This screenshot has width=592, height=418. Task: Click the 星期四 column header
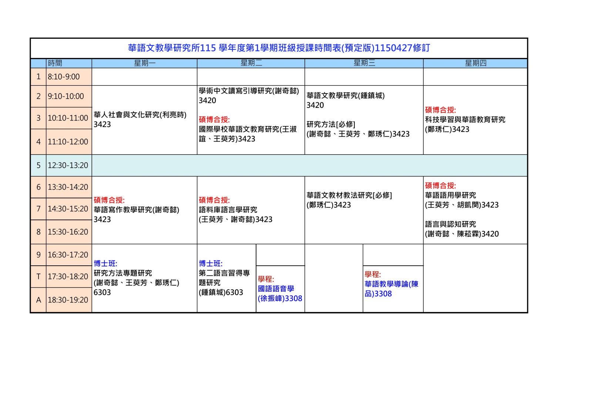point(475,63)
